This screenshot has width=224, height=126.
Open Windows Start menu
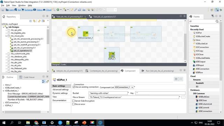[4, 123]
